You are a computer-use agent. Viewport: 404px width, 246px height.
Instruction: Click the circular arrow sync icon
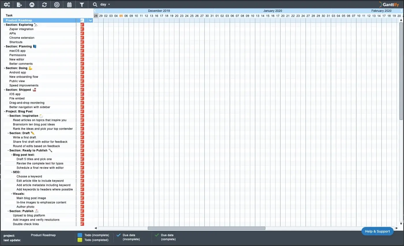tap(44, 4)
